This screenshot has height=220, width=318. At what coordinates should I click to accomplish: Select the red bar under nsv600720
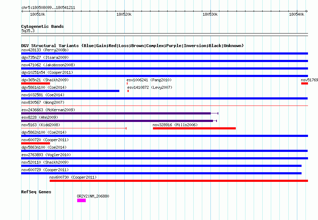tap(35, 143)
